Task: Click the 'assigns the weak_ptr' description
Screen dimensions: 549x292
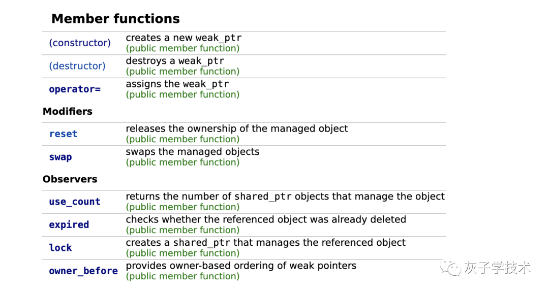Action: 177,84
